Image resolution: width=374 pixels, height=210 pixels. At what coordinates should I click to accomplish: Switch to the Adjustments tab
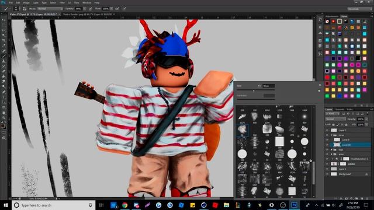click(x=332, y=16)
